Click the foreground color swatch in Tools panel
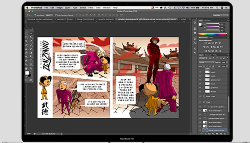Viewport: 250px width, 143px height. point(27,73)
